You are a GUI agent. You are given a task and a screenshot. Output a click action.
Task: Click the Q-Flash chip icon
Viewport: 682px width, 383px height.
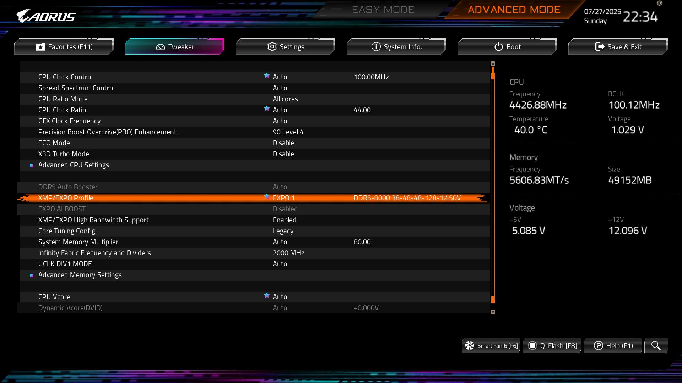(x=532, y=346)
